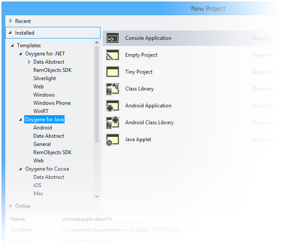Select the General category
The height and width of the screenshot is (249, 282).
(42, 144)
